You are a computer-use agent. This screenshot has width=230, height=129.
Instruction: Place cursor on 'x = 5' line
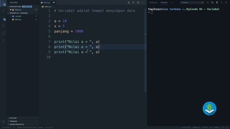click(x=59, y=26)
